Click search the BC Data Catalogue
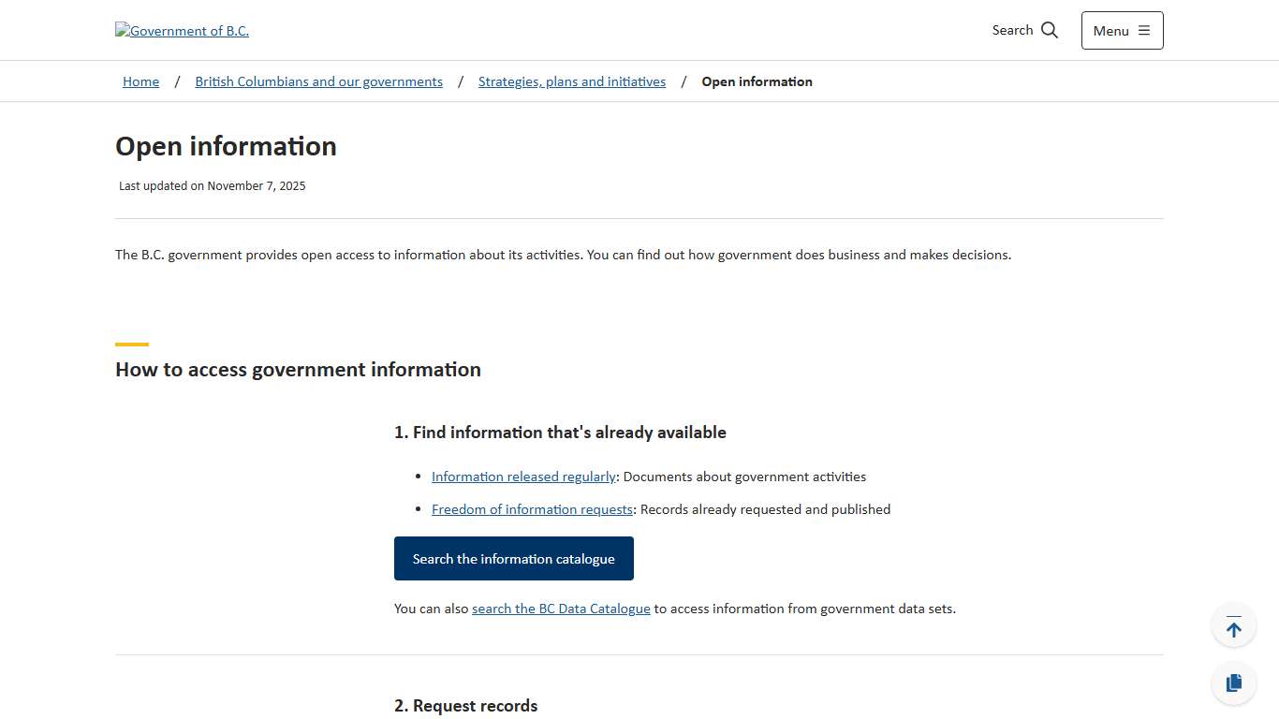This screenshot has height=719, width=1279. coord(561,608)
